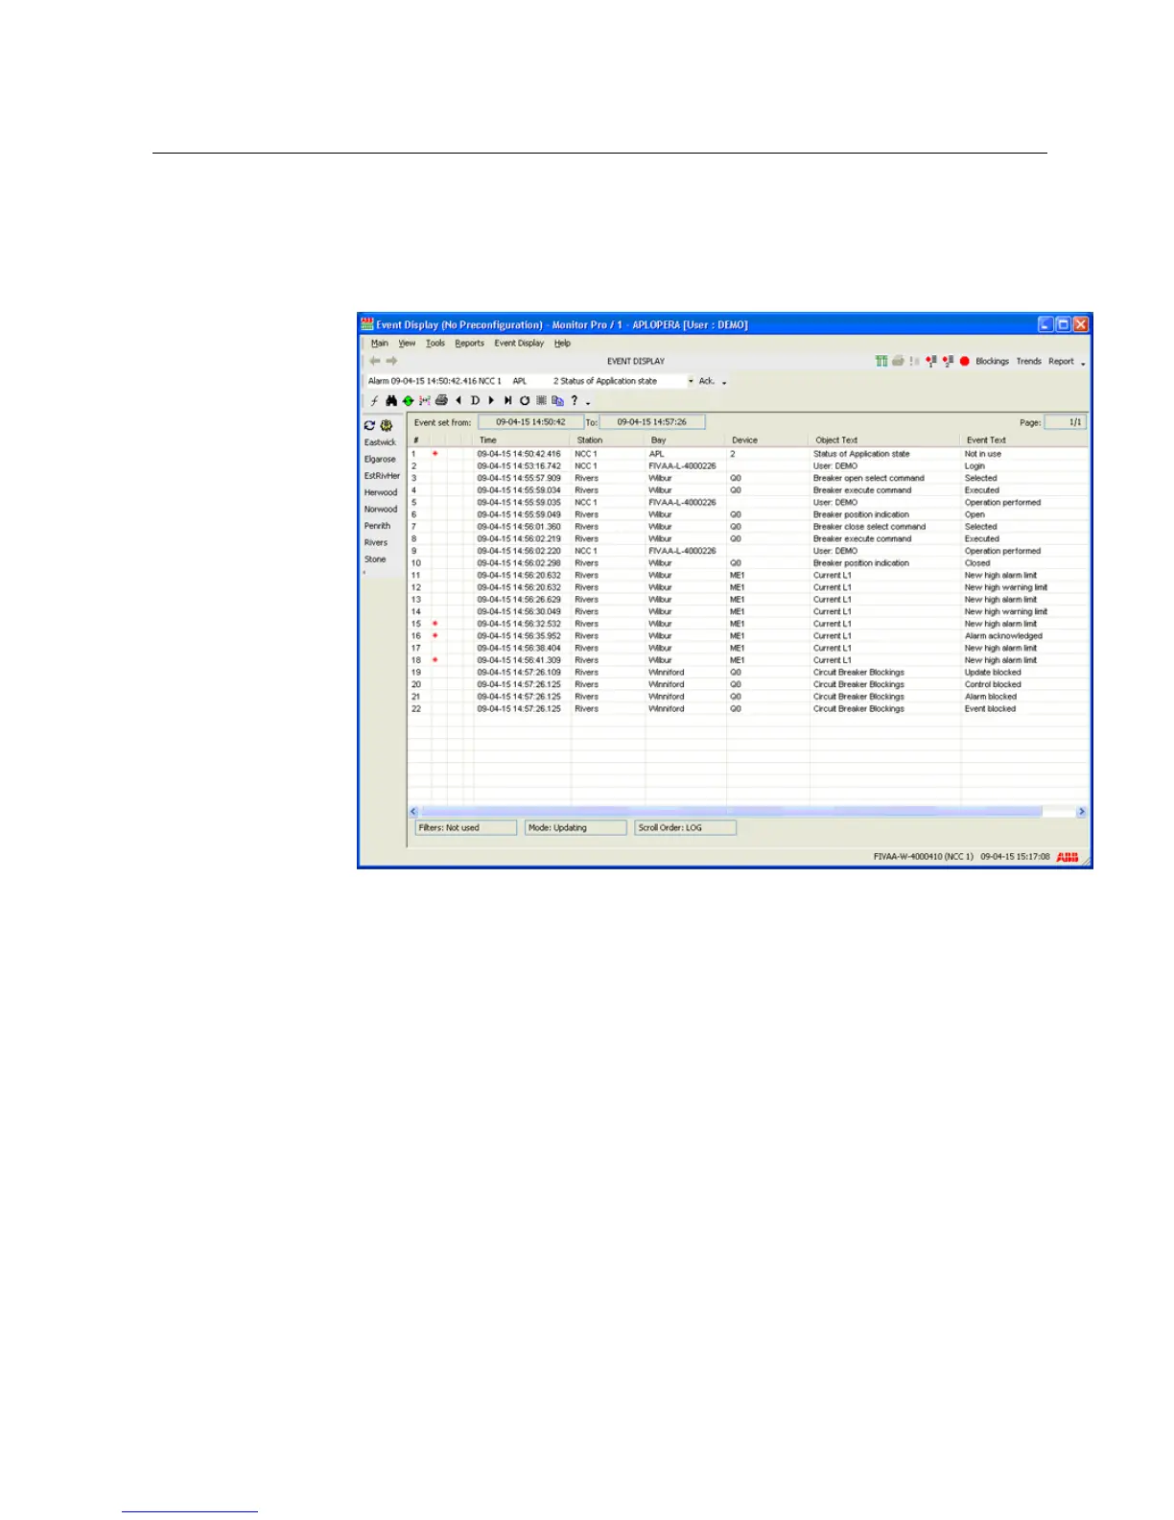Click the red alarm list 2 icon
Screen dimensions: 1174x1520
[x=948, y=362]
